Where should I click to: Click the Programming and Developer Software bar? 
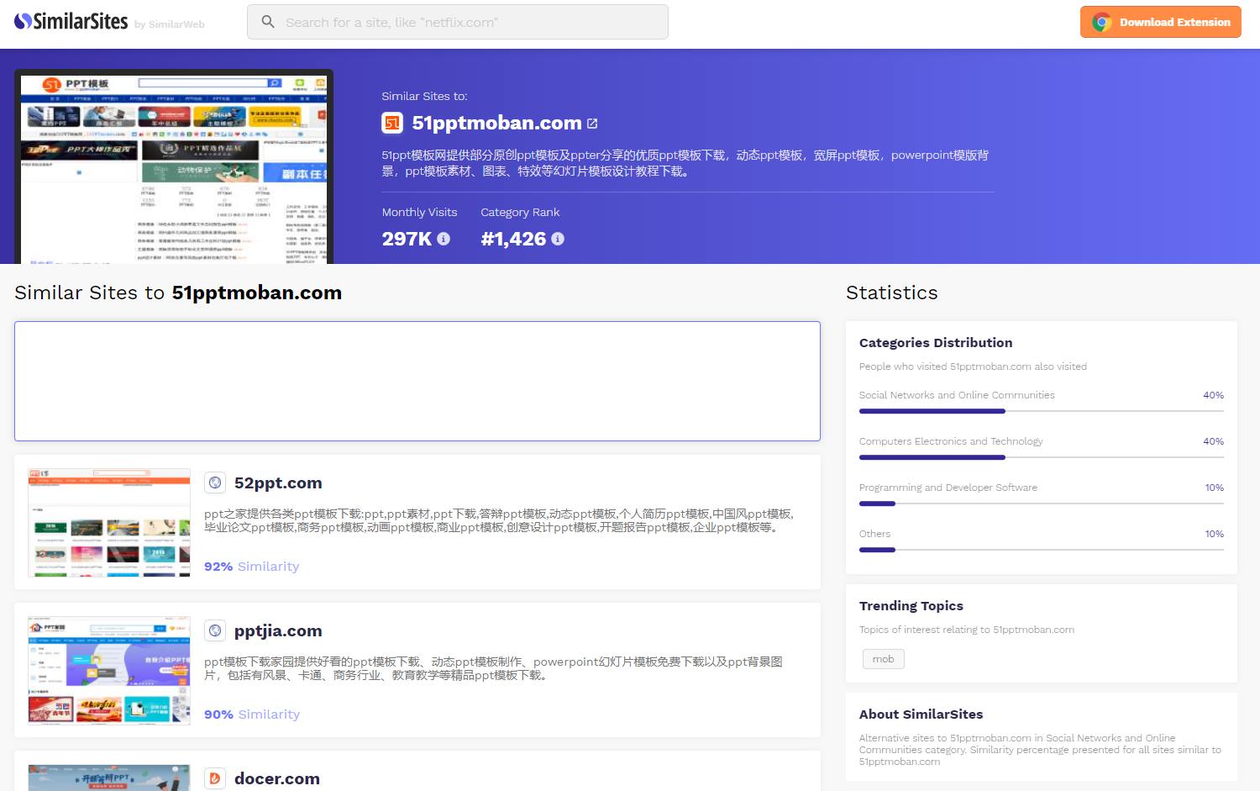click(x=1042, y=504)
